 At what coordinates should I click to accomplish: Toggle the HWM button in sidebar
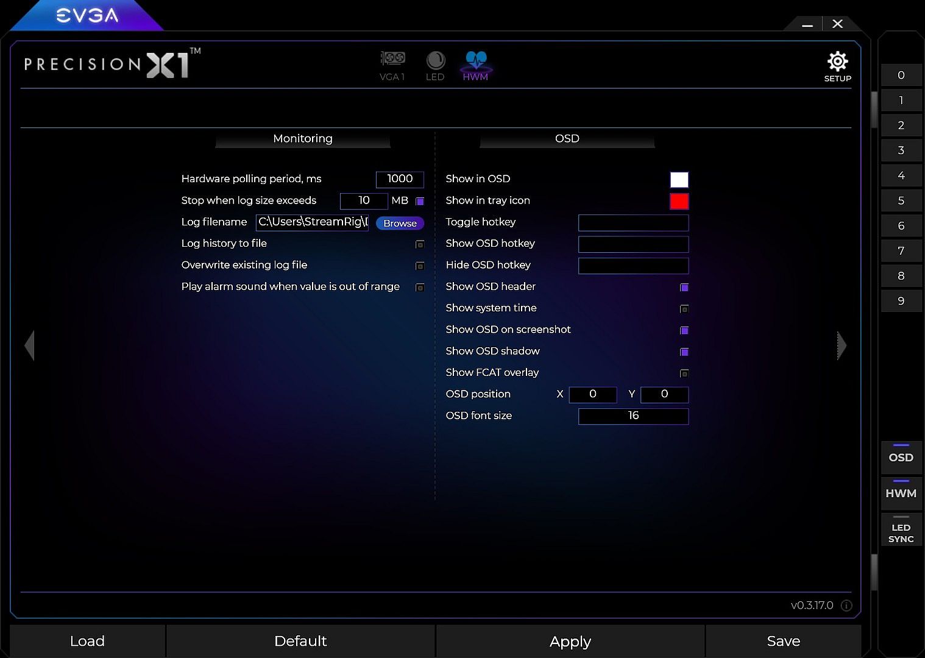(x=901, y=493)
